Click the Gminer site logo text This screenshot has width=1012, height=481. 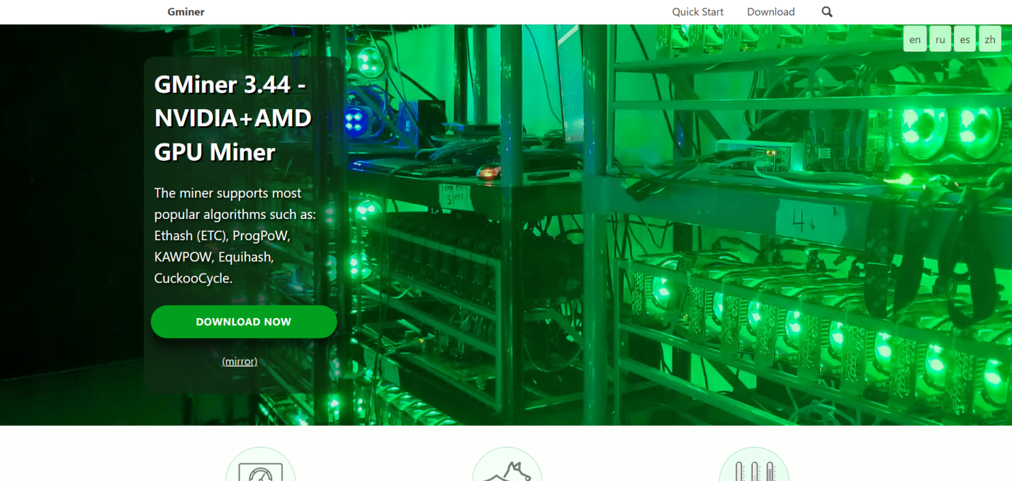(x=186, y=11)
